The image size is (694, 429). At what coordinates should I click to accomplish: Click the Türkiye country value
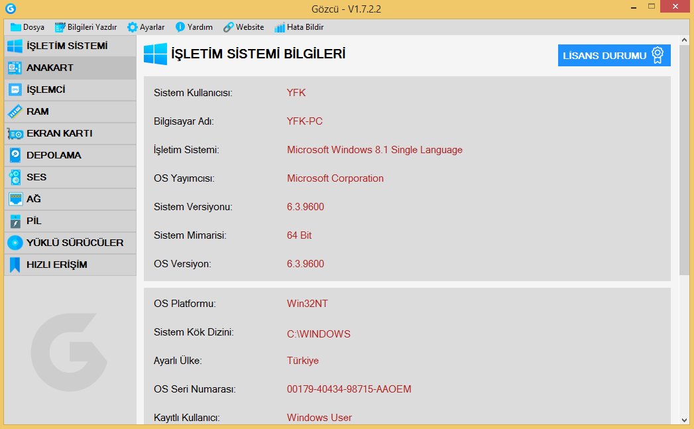click(x=303, y=361)
